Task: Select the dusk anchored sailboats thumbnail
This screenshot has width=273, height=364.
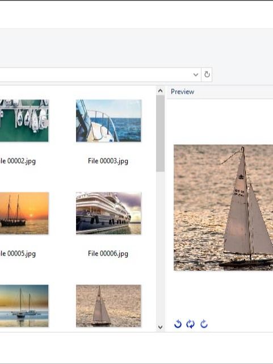Action: (24, 306)
